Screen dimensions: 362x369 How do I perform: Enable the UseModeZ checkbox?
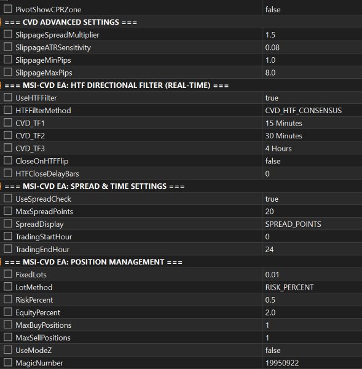[x=8, y=350]
